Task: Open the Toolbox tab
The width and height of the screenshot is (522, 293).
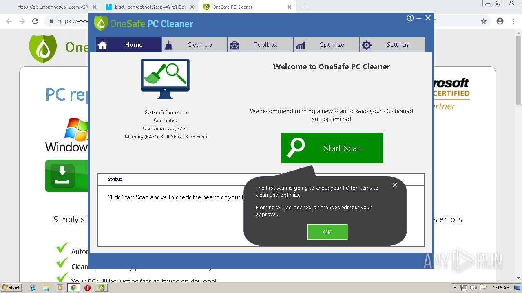Action: coord(260,45)
